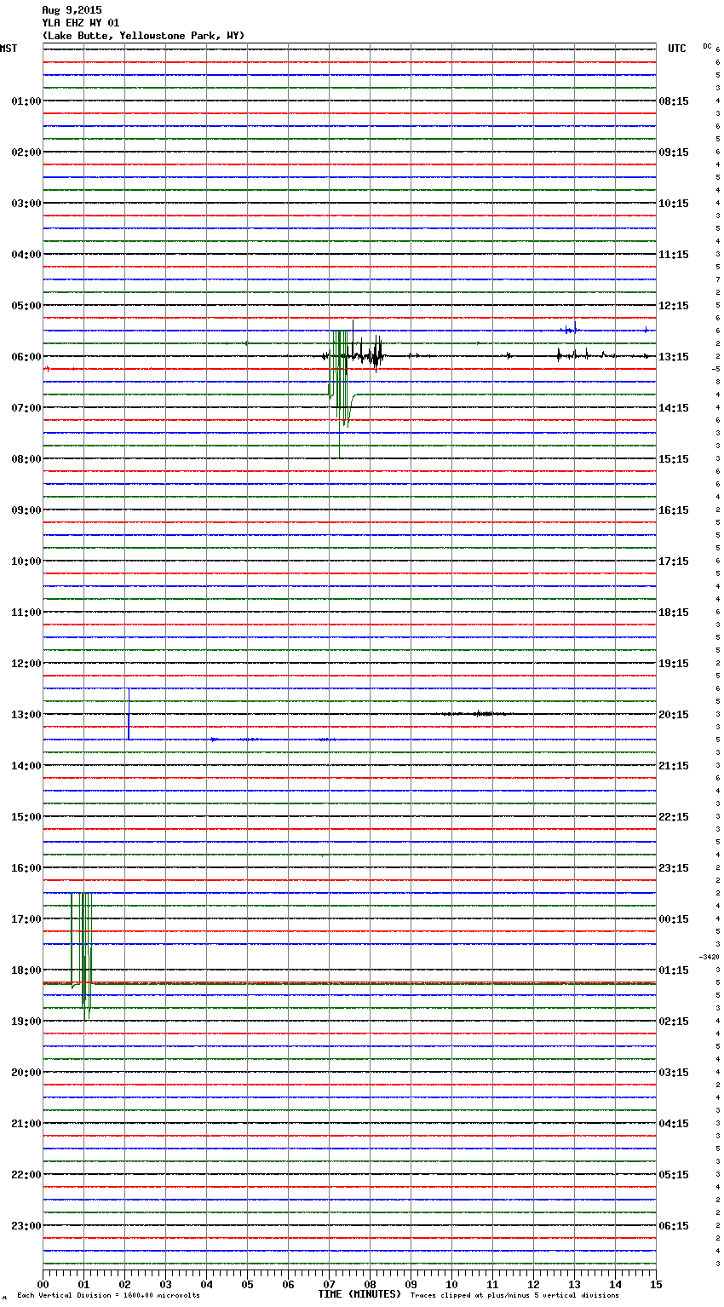The width and height of the screenshot is (724, 1307).
Task: Click the 01:15 UTC time label
Action: click(x=674, y=970)
